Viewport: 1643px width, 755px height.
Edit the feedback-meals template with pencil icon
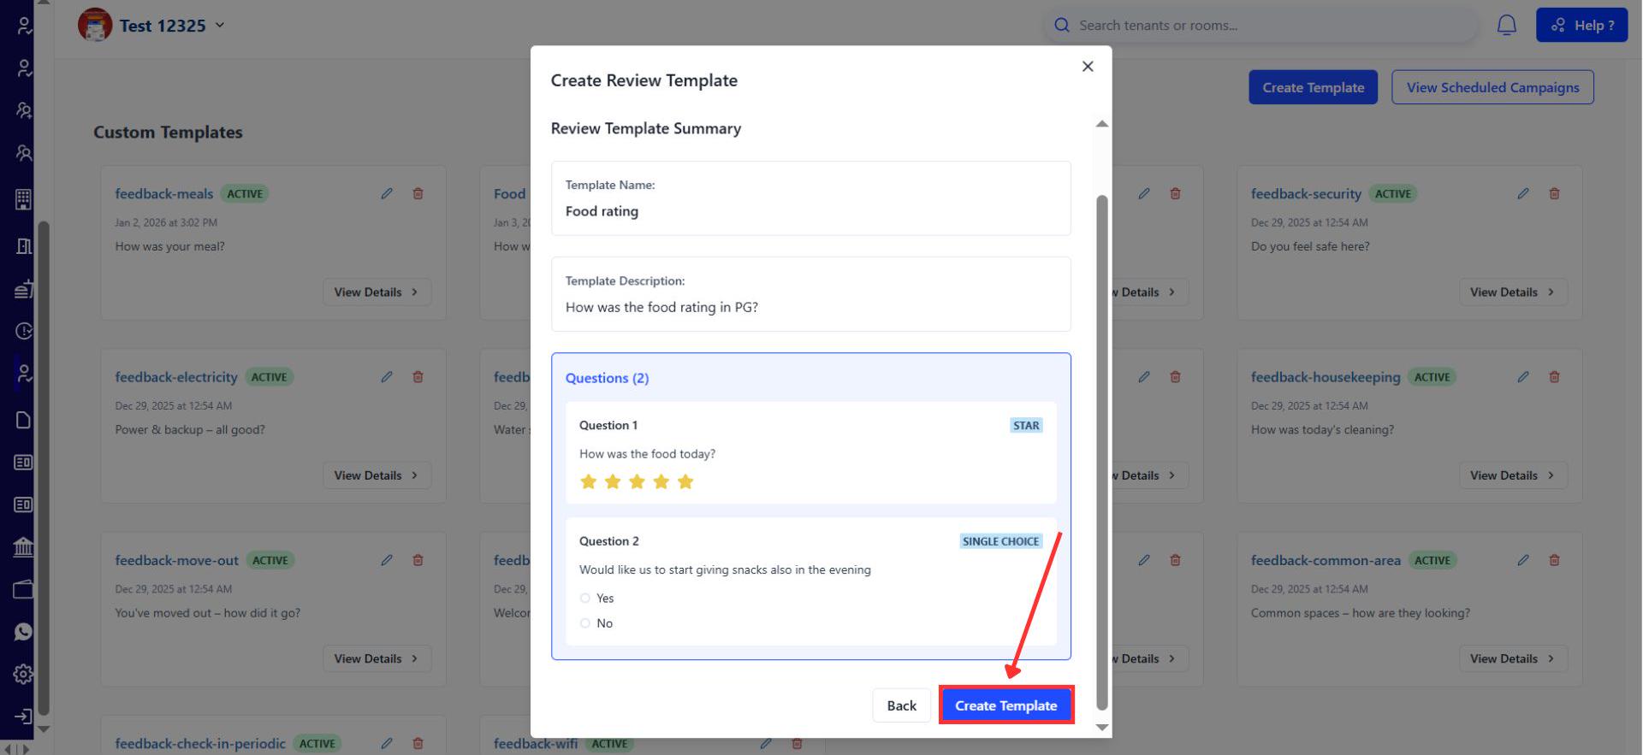pyautogui.click(x=387, y=194)
